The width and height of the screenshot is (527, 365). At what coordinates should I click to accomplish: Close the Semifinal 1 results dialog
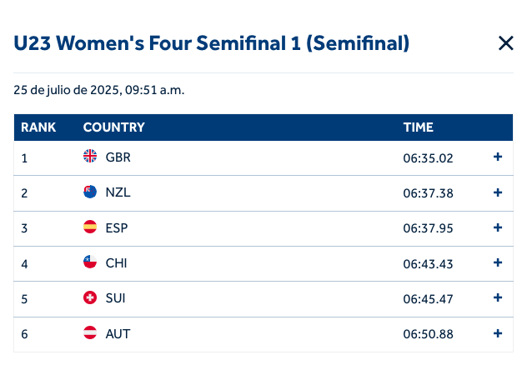tap(505, 43)
